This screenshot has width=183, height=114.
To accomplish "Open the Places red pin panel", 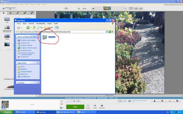I will 162,101.
